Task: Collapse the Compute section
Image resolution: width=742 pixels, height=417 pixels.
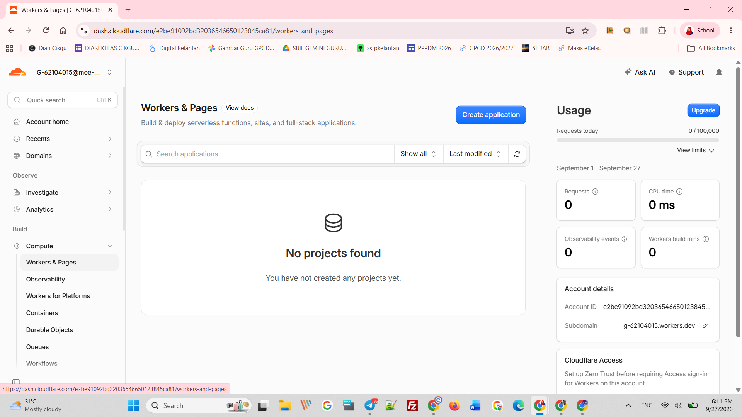Action: pyautogui.click(x=63, y=246)
